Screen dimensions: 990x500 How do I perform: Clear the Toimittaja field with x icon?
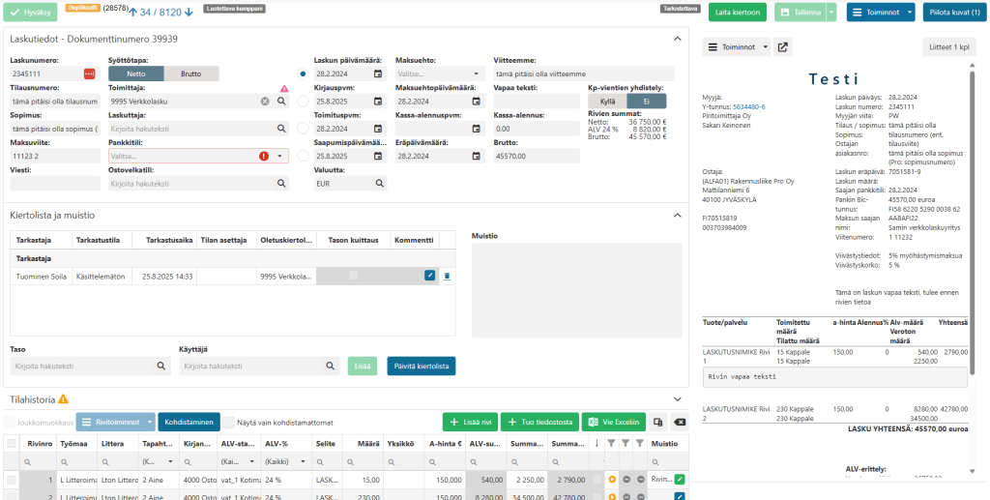click(x=265, y=101)
